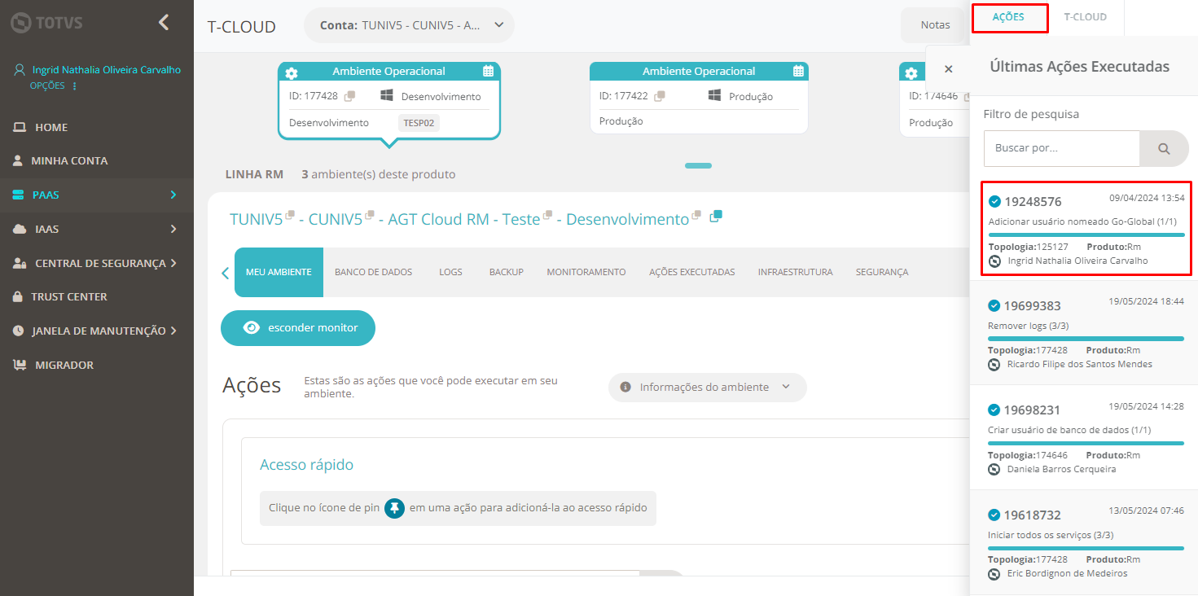Click user icon beside Eric Bordignon de Medeiros
This screenshot has width=1198, height=596.
click(x=994, y=573)
